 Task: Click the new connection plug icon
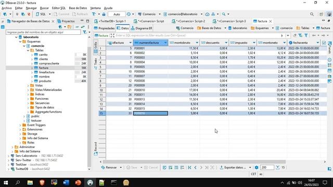pos(5,14)
